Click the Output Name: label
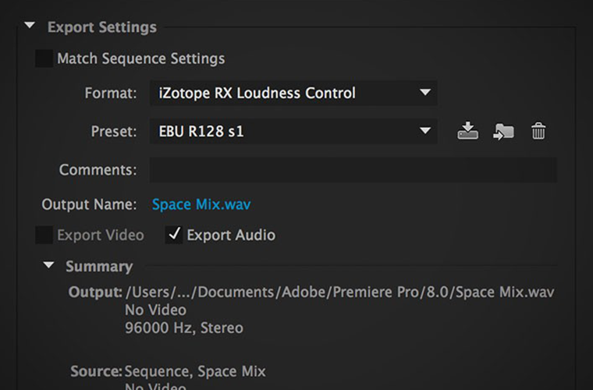593x390 pixels. tap(89, 204)
